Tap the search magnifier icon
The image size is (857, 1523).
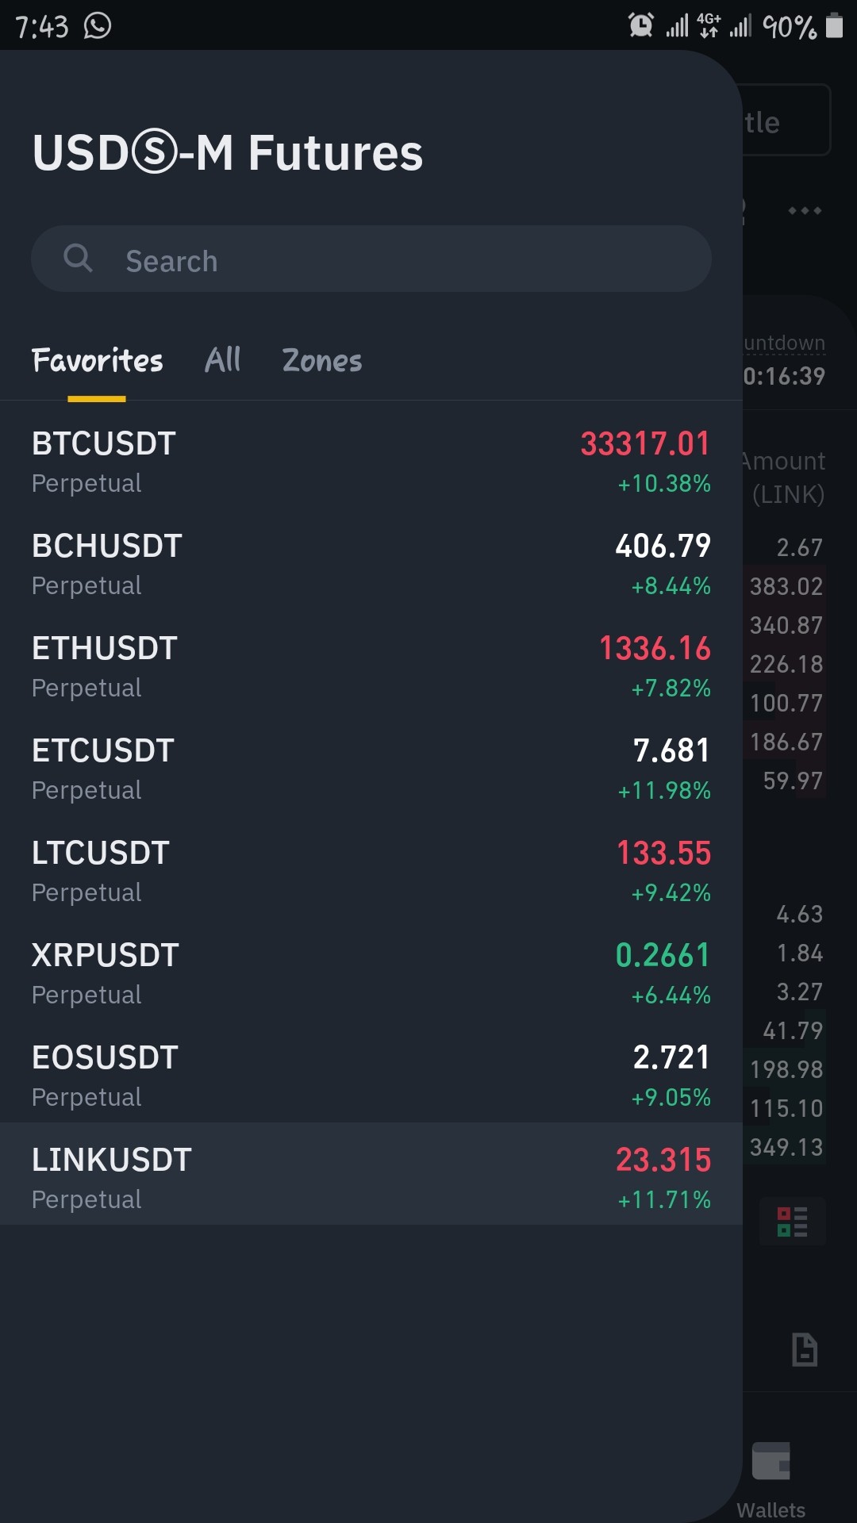[78, 258]
